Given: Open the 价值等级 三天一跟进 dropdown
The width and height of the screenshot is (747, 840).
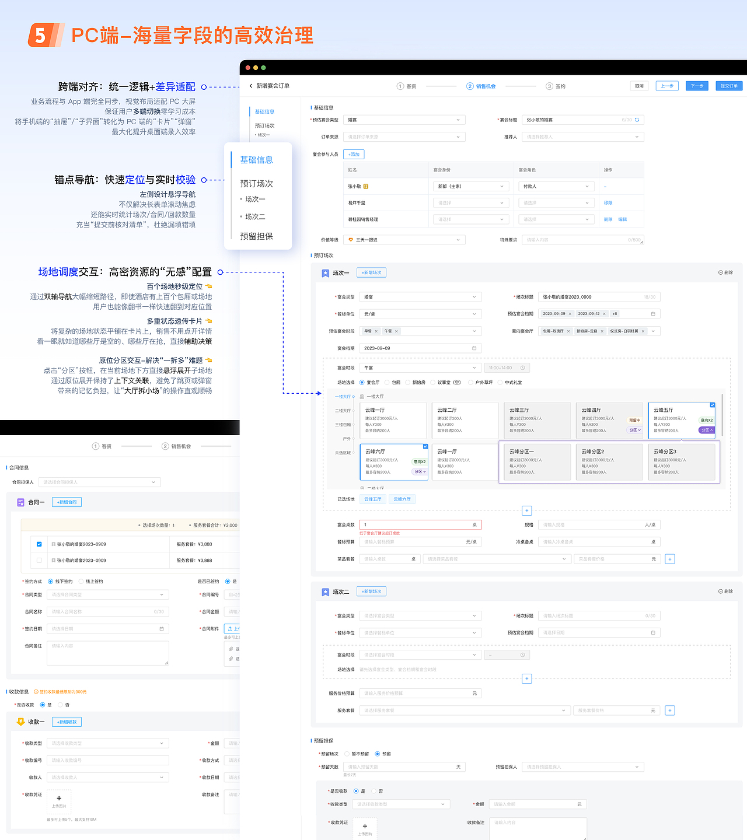Looking at the screenshot, I should point(404,240).
